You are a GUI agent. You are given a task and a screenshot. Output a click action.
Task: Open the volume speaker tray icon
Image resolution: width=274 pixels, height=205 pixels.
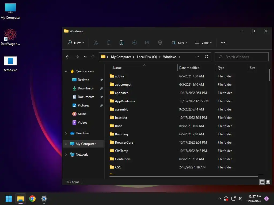click(x=240, y=199)
